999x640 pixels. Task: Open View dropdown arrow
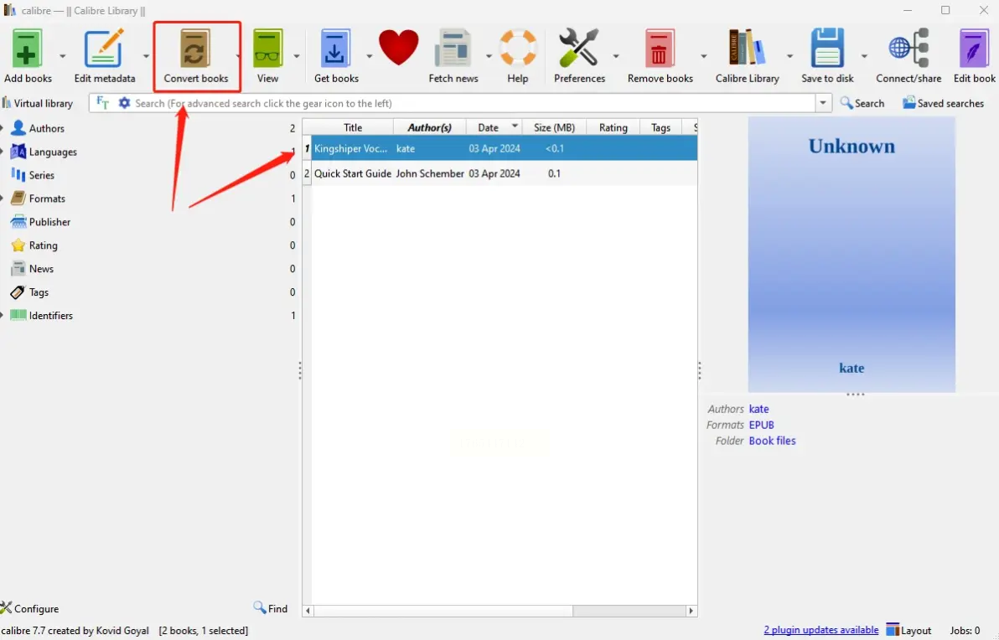click(296, 57)
